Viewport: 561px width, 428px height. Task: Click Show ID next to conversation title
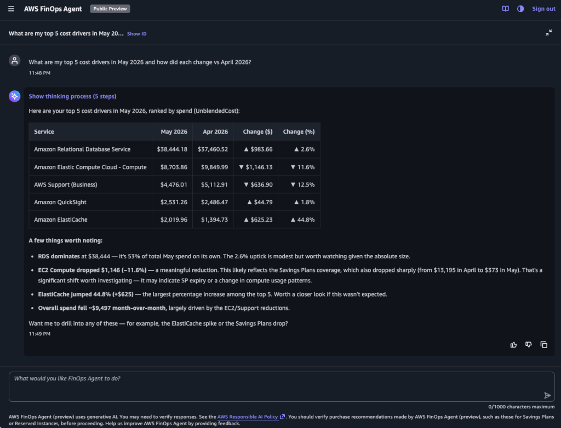tap(136, 33)
